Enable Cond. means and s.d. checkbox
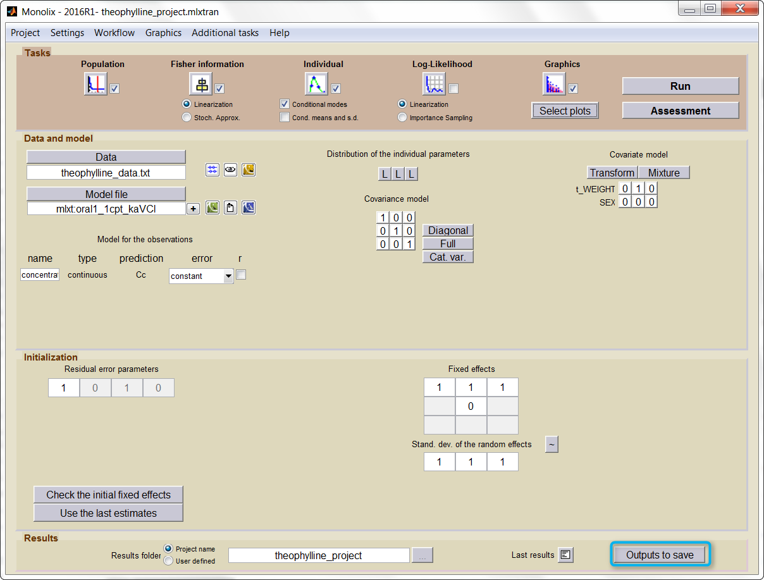The height and width of the screenshot is (580, 764). (x=285, y=117)
